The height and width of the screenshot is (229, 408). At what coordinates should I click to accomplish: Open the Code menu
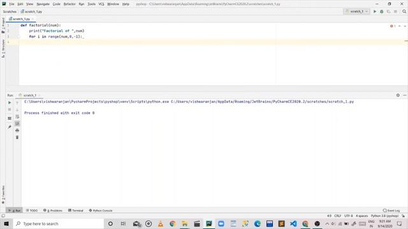click(57, 4)
